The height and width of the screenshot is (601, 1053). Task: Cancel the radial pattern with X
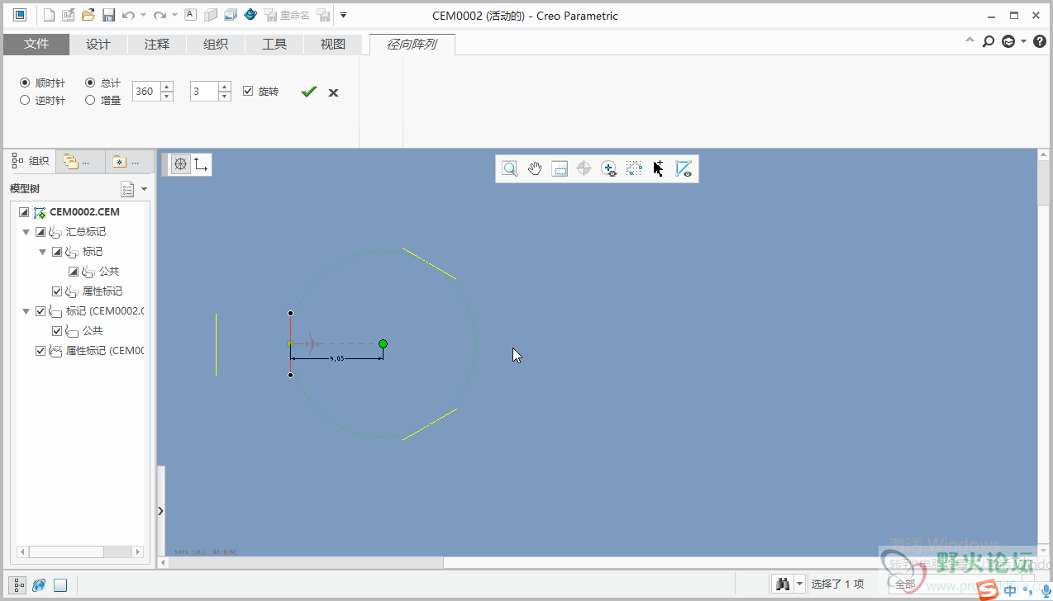coord(333,92)
